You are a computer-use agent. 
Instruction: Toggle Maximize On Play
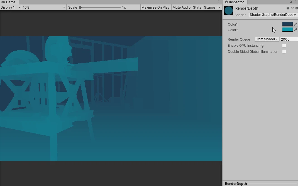(x=155, y=8)
